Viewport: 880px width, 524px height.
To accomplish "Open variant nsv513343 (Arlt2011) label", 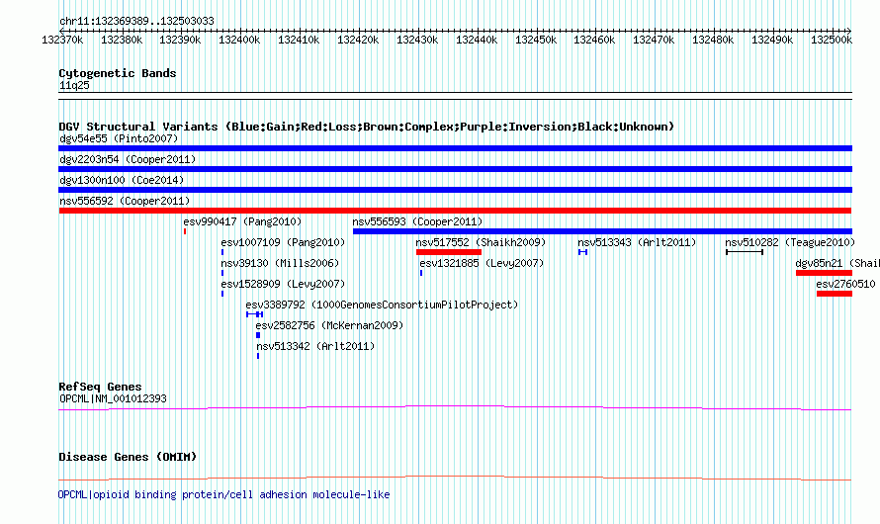I will click(637, 242).
